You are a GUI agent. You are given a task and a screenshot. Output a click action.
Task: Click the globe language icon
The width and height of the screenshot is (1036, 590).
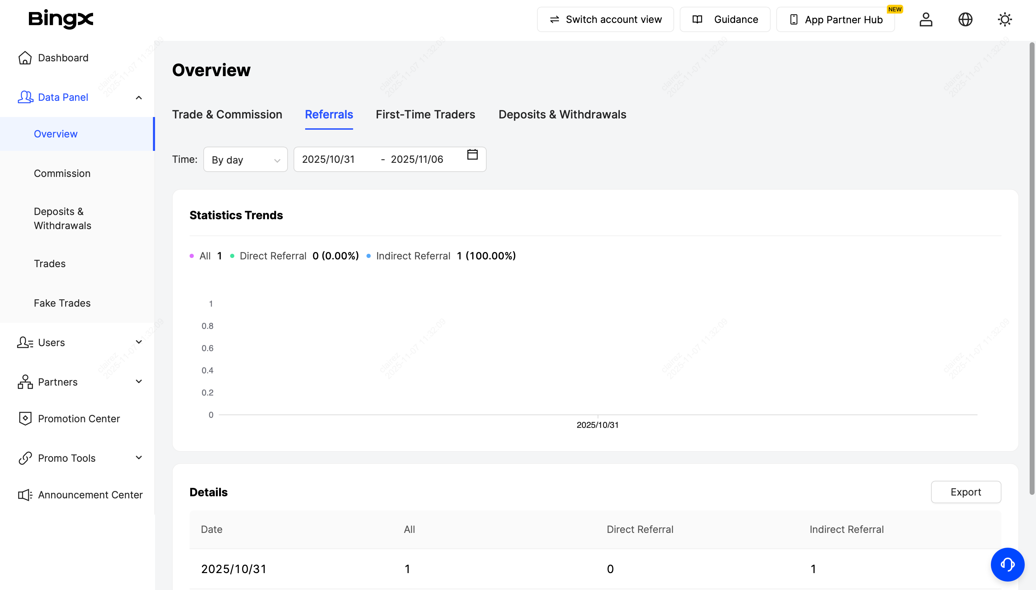coord(965,19)
